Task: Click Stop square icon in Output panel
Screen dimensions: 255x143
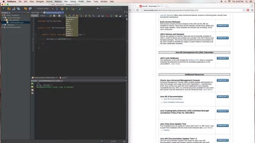Action: pyautogui.click(x=32, y=90)
